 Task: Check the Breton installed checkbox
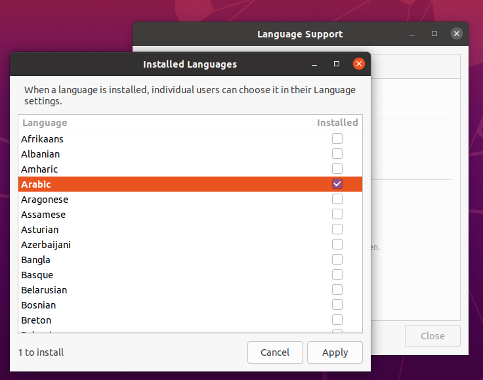[x=337, y=320]
